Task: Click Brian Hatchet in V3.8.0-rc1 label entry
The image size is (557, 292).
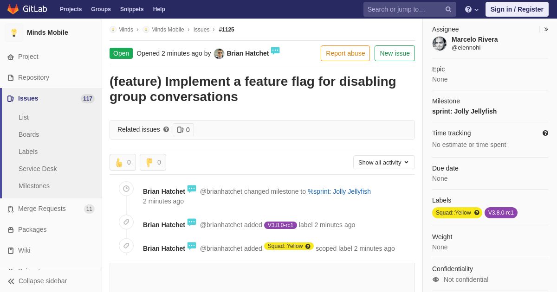Action: [164, 225]
